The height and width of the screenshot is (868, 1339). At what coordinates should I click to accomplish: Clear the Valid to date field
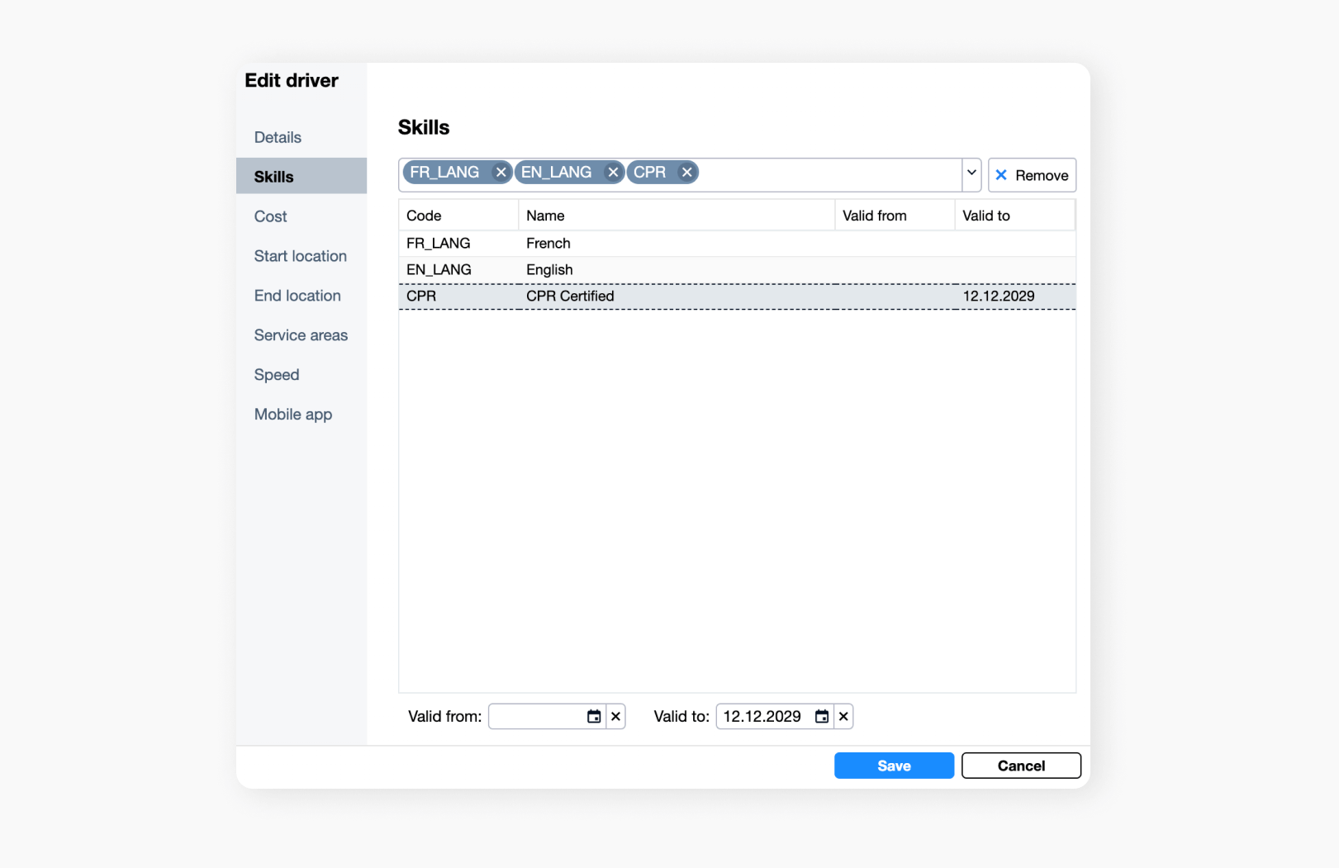coord(843,716)
